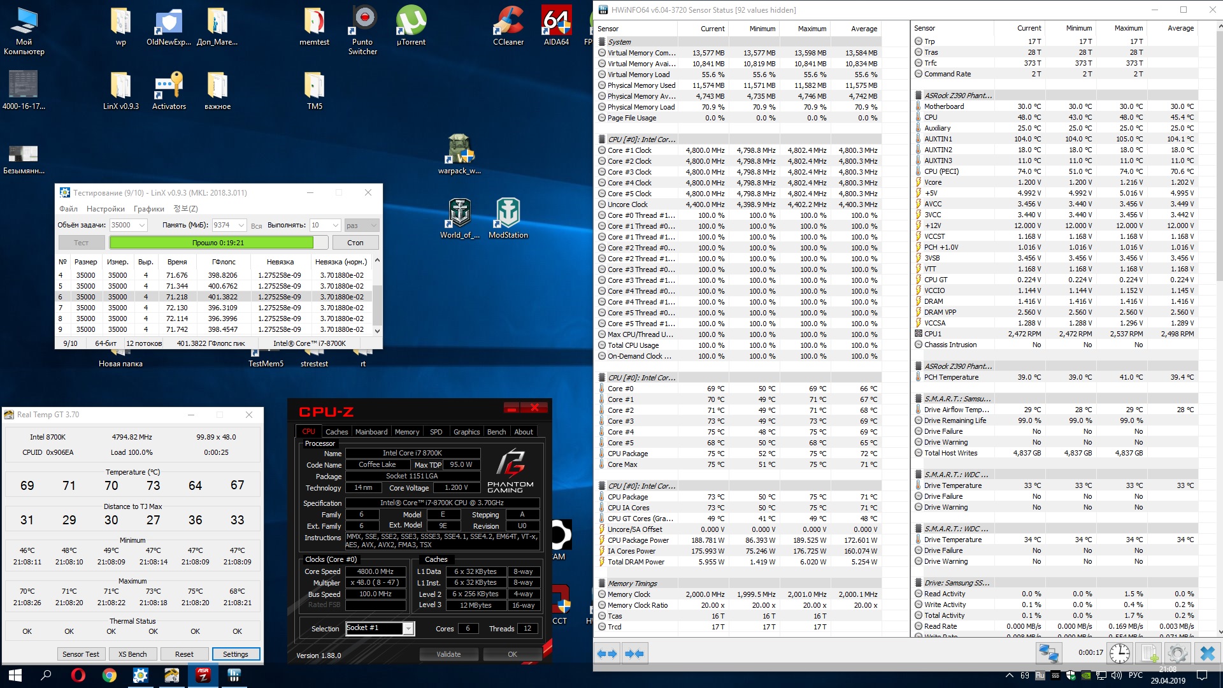Click LinX test progress bar
1223x688 pixels.
click(218, 243)
